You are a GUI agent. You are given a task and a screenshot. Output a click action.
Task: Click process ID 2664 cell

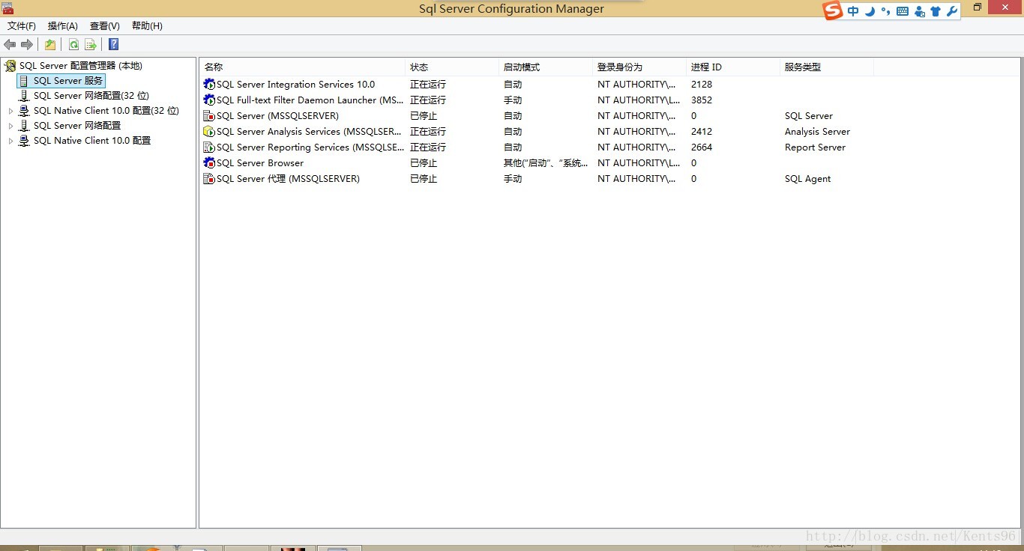pyautogui.click(x=702, y=147)
